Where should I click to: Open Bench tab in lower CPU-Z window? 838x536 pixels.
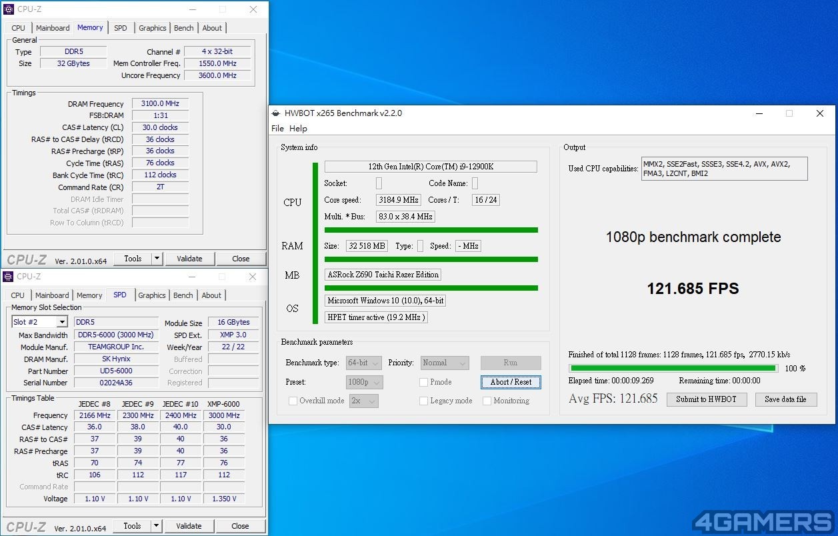pyautogui.click(x=183, y=295)
